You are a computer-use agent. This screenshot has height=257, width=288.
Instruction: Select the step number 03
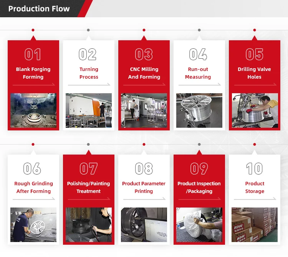pos(144,54)
